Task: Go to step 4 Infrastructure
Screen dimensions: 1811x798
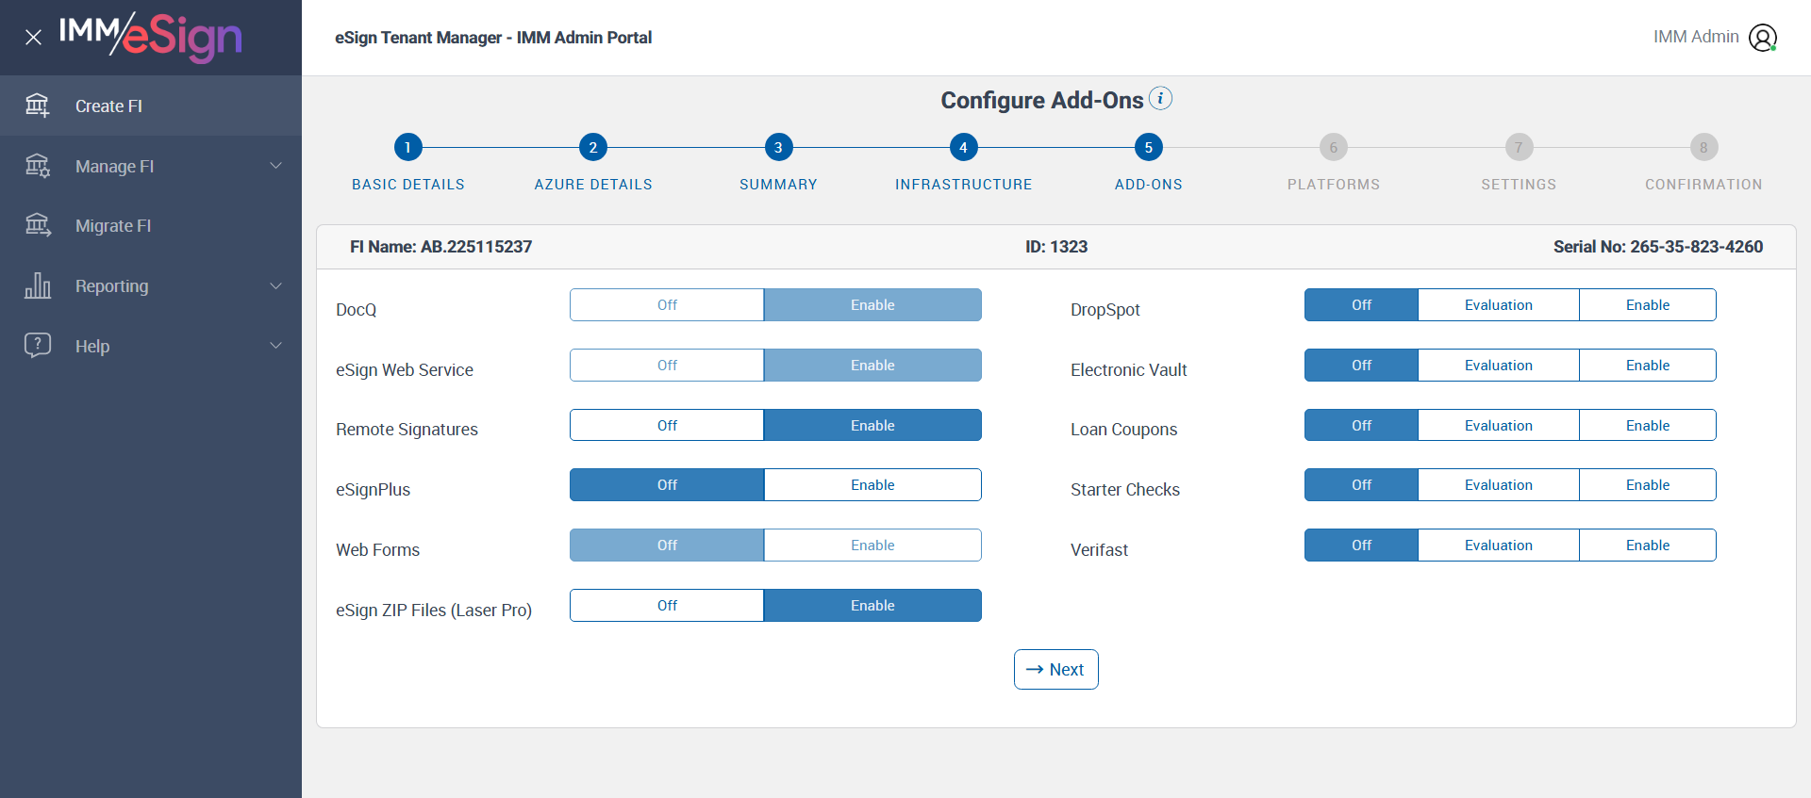Action: (963, 147)
